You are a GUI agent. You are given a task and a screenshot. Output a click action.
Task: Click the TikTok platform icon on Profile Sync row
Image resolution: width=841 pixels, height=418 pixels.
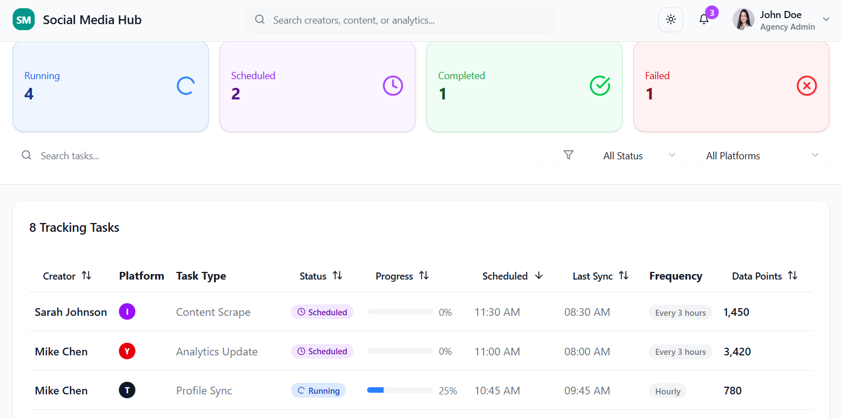(127, 390)
